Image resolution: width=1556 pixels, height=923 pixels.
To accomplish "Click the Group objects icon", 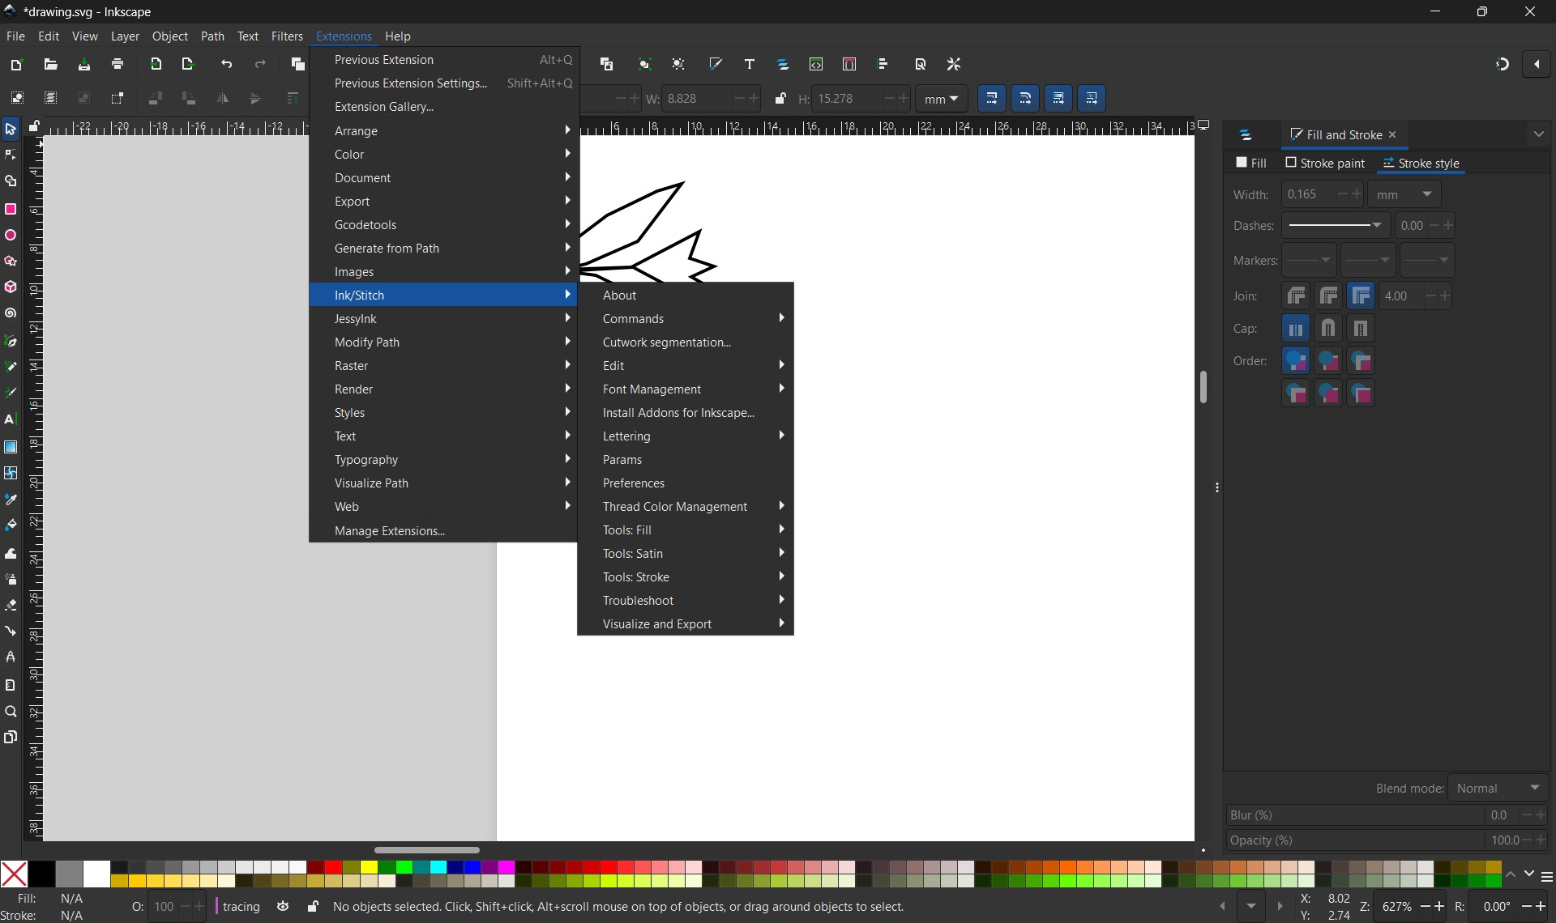I will (645, 64).
